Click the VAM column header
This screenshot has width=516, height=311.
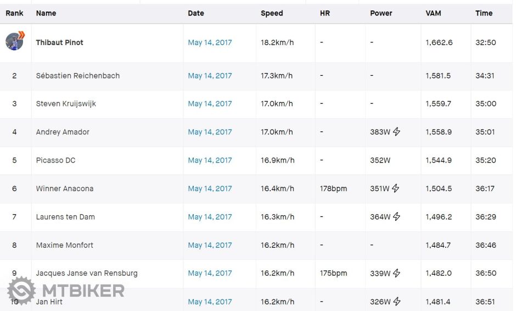click(x=433, y=13)
